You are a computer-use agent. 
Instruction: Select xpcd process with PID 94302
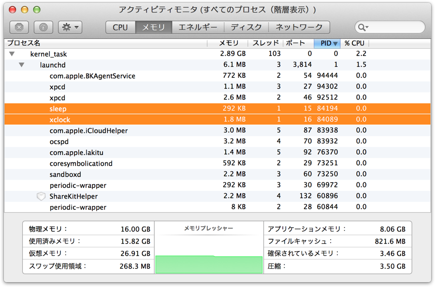click(x=217, y=87)
